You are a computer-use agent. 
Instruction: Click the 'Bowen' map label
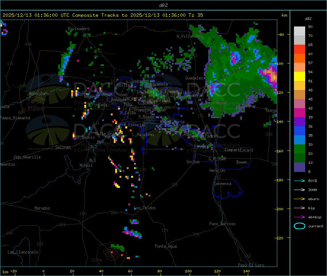tap(242, 162)
